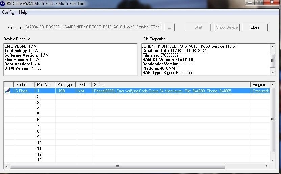
Task: Click the Status column header
Action: click(x=171, y=84)
